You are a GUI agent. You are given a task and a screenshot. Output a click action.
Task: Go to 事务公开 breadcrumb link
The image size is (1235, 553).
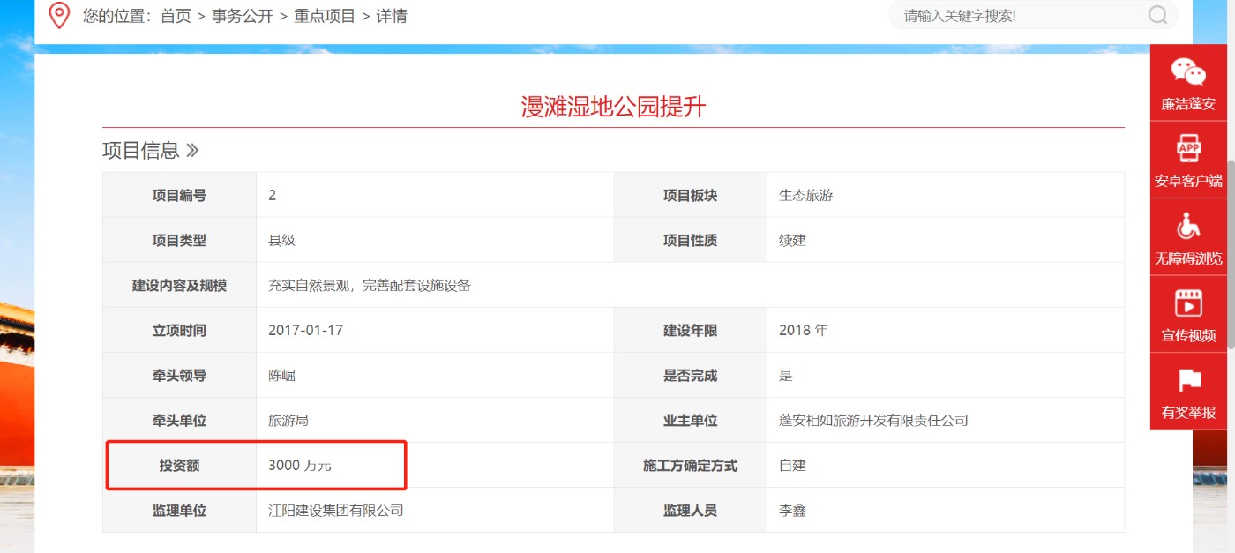243,16
